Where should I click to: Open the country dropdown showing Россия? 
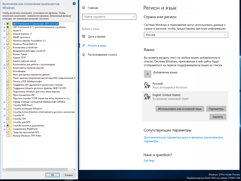click(186, 35)
